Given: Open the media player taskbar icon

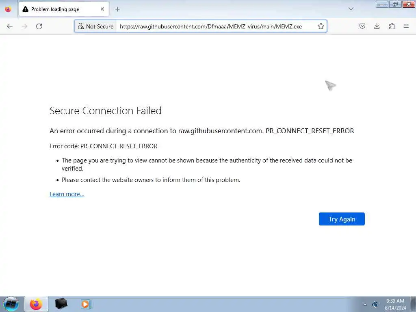Looking at the screenshot, I should pos(86,304).
